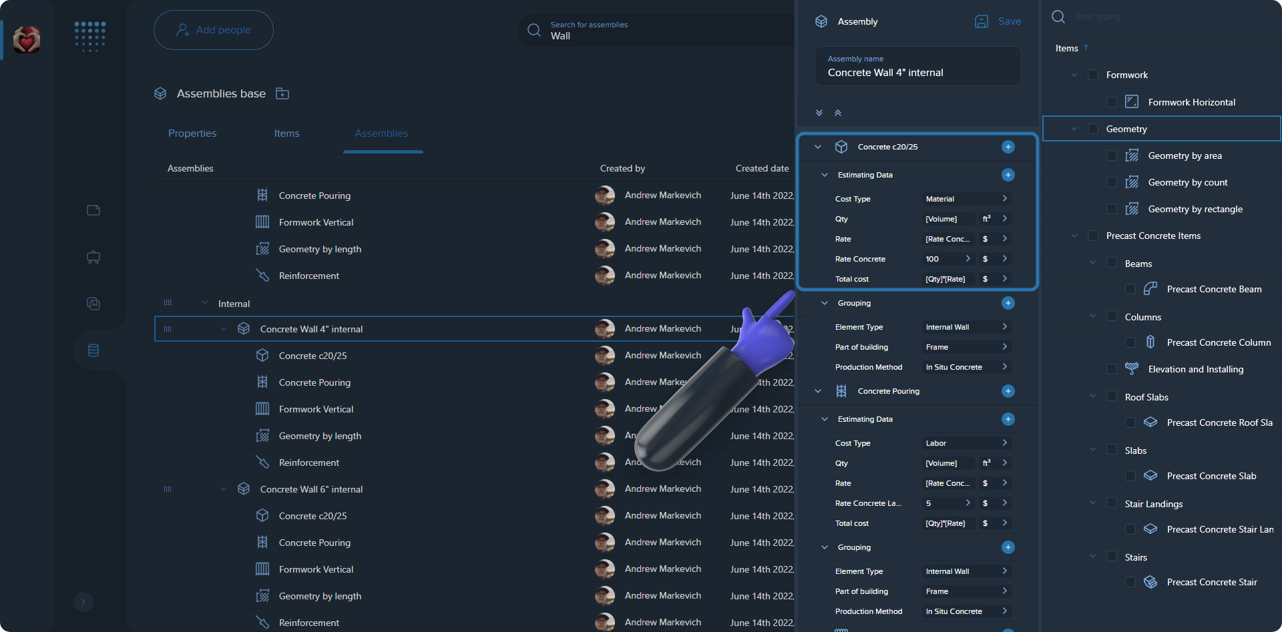Click the Geometry by area item icon
1282x632 pixels.
1132,155
